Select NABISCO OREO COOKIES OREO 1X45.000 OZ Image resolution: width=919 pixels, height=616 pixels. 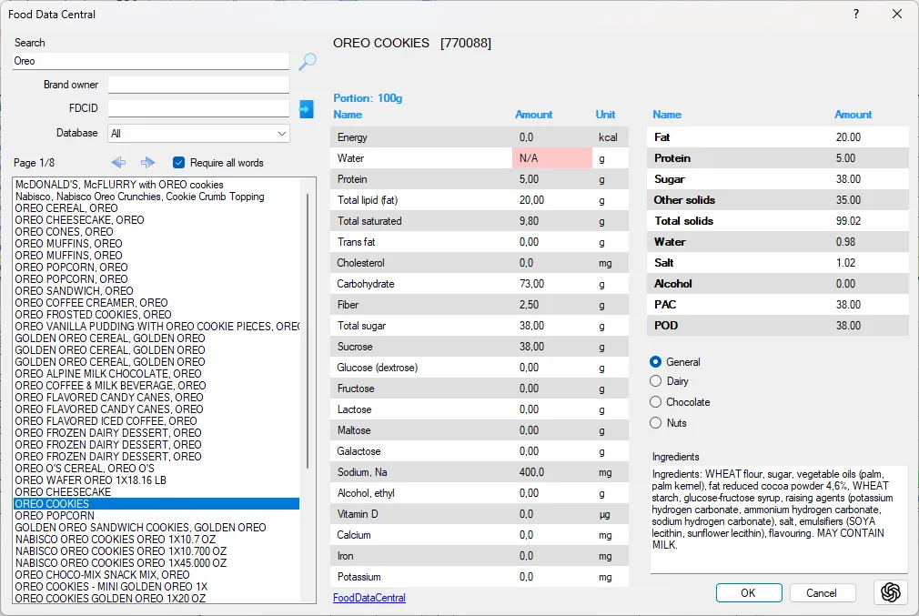tap(121, 562)
